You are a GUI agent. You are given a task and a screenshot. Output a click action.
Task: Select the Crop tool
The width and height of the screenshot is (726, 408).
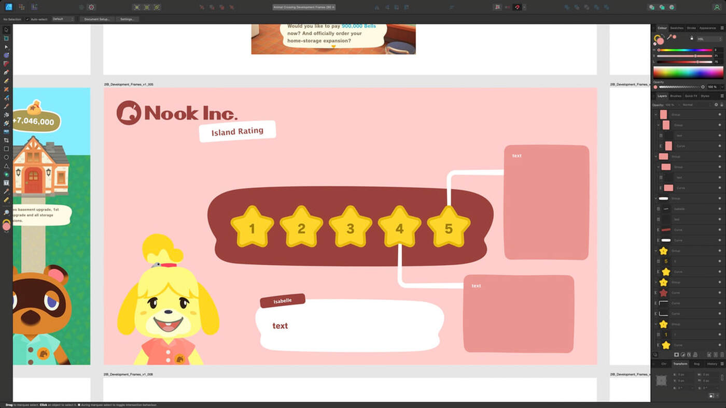[6, 140]
